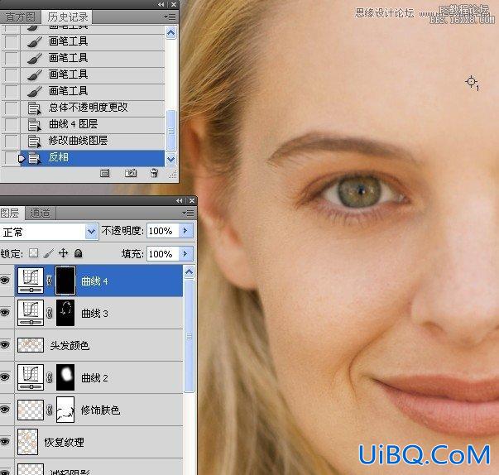Screen dimensions: 499x475
Task: Toggle history brush source box for 反相
Action: pos(12,158)
